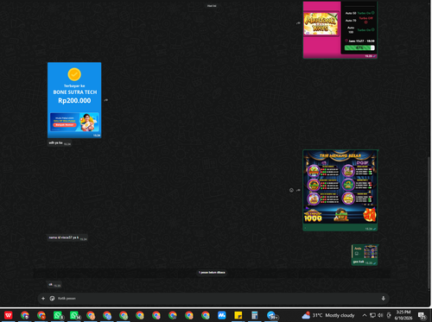
Task: Open Telegram taskbar icon with 99+ badge
Action: click(271, 315)
